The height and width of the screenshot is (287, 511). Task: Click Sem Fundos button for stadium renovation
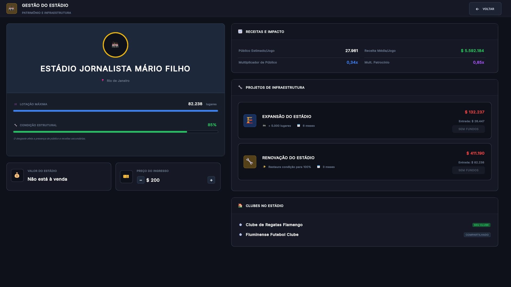(x=468, y=170)
